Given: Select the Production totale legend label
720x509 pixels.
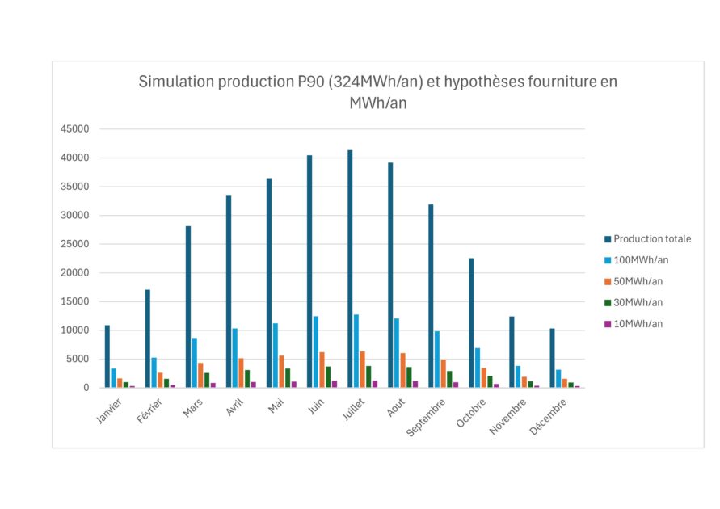Looking at the screenshot, I should [652, 239].
